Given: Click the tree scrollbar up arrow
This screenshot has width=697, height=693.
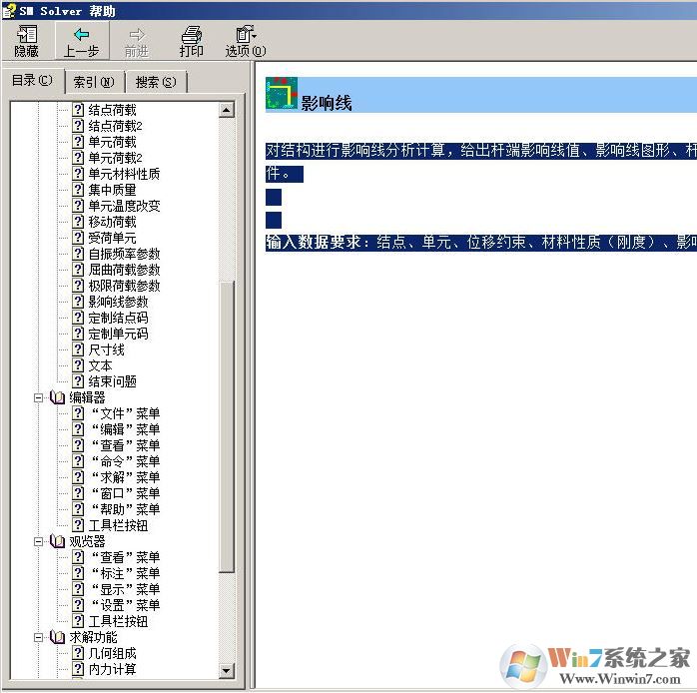Looking at the screenshot, I should pyautogui.click(x=227, y=110).
